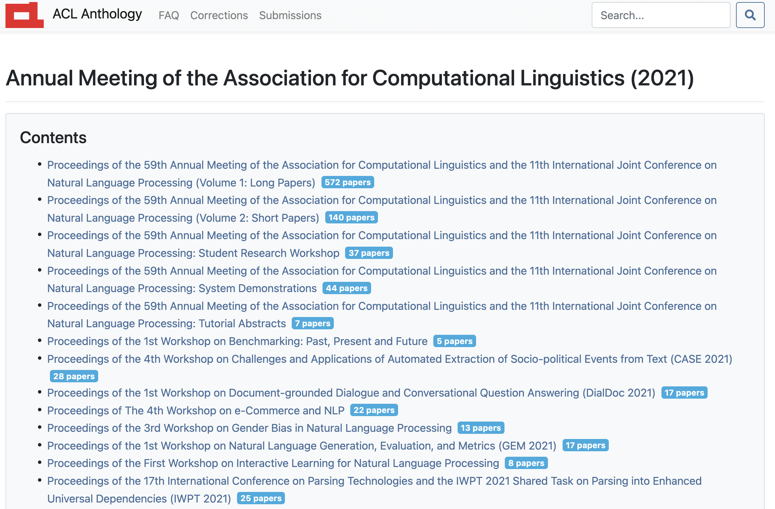This screenshot has width=775, height=509.
Task: Open the CASE 2021 workshop proceedings
Action: coord(390,359)
